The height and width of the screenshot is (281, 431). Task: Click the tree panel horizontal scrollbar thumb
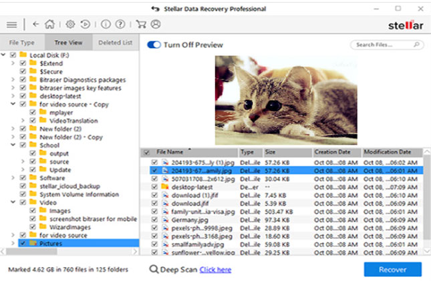click(x=31, y=251)
